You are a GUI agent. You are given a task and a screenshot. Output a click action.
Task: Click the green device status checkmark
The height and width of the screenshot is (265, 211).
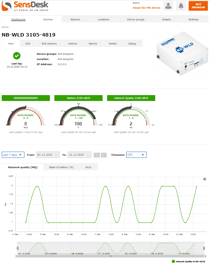17,55
